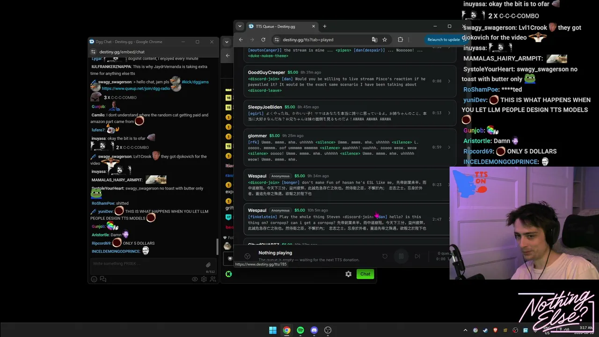Open whispers icon in Dgg Chat
This screenshot has width=599, height=337.
pos(103,279)
